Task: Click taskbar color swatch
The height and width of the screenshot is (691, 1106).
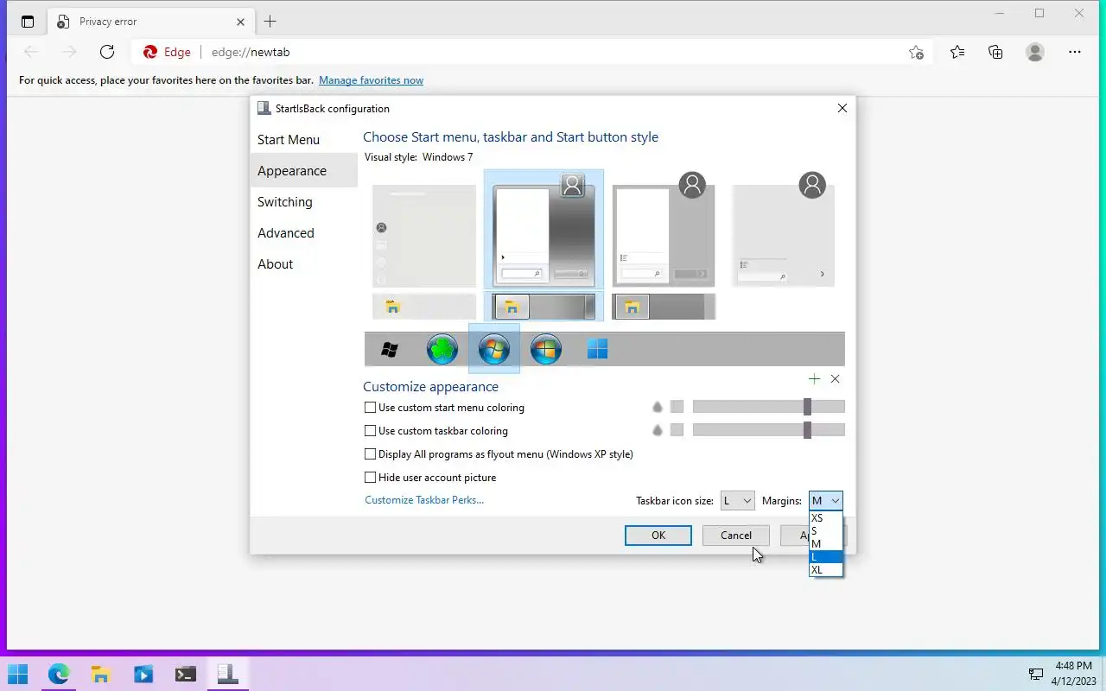Action: coord(677,430)
